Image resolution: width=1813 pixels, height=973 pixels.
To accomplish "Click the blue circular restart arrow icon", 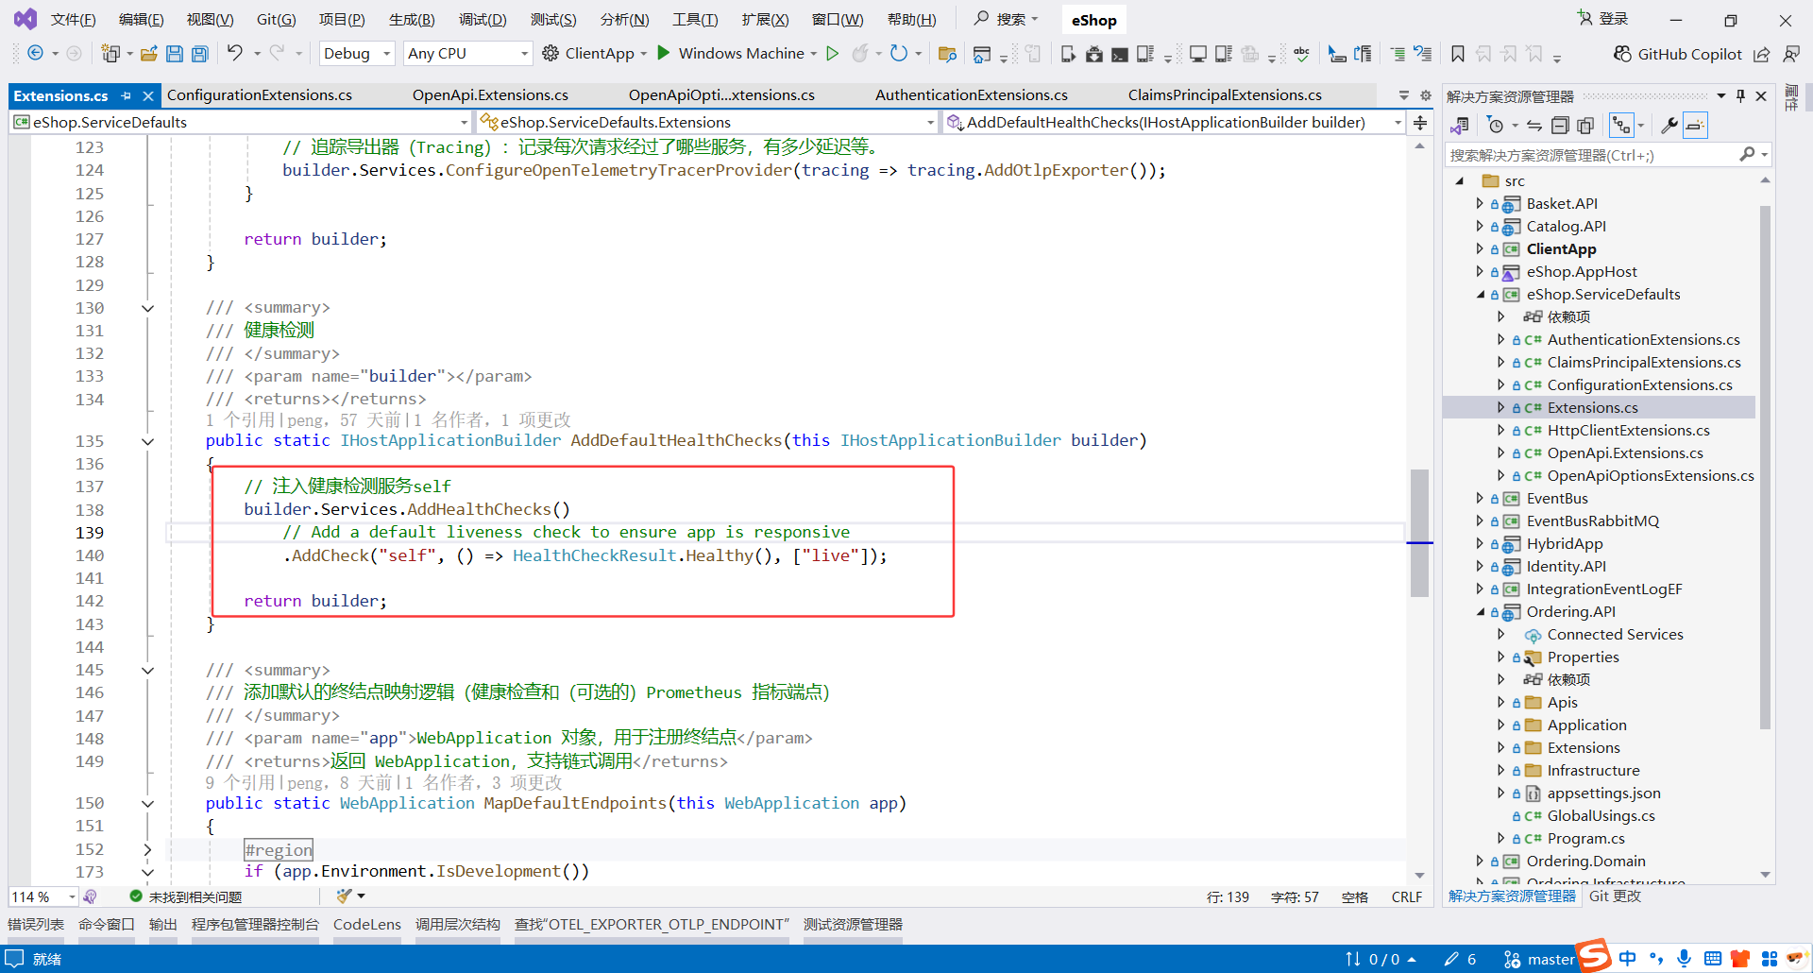I will click(899, 53).
